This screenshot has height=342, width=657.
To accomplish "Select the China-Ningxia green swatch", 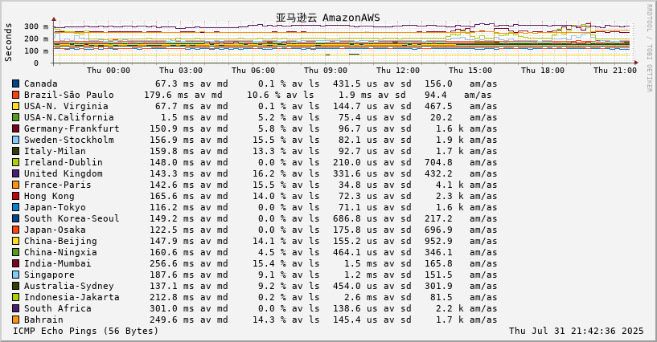I will click(x=15, y=253).
